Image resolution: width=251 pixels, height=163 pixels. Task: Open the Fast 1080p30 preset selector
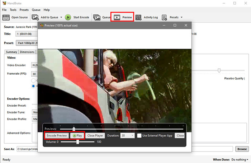click(27, 43)
